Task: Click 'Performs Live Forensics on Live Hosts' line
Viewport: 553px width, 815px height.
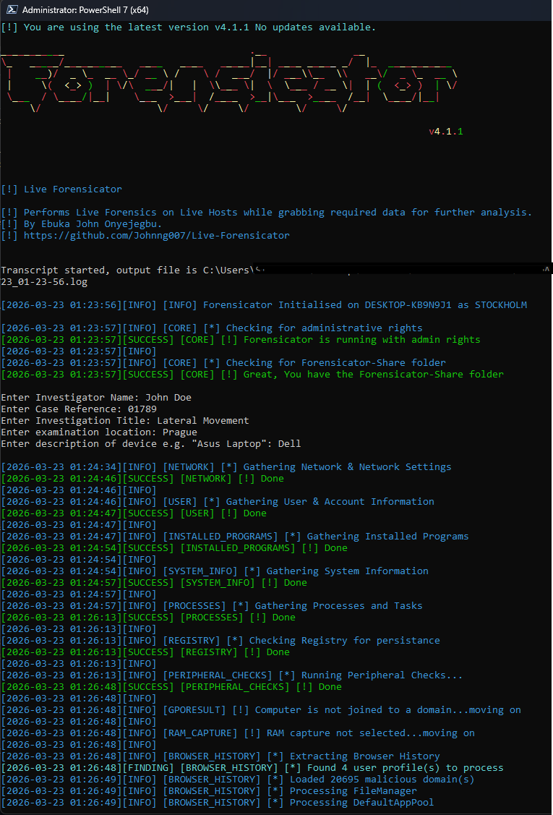Action: [267, 212]
